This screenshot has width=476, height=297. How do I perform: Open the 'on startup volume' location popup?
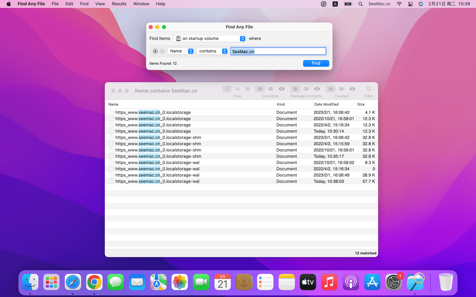click(x=210, y=39)
